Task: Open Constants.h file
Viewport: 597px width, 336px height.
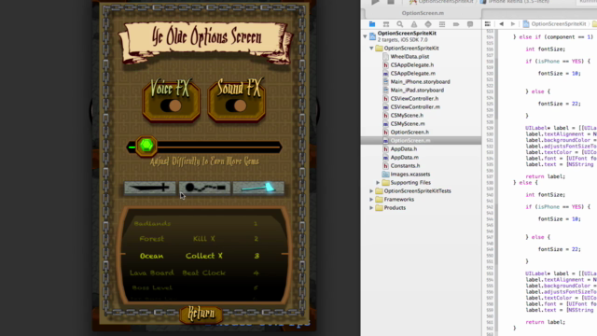Action: [405, 166]
